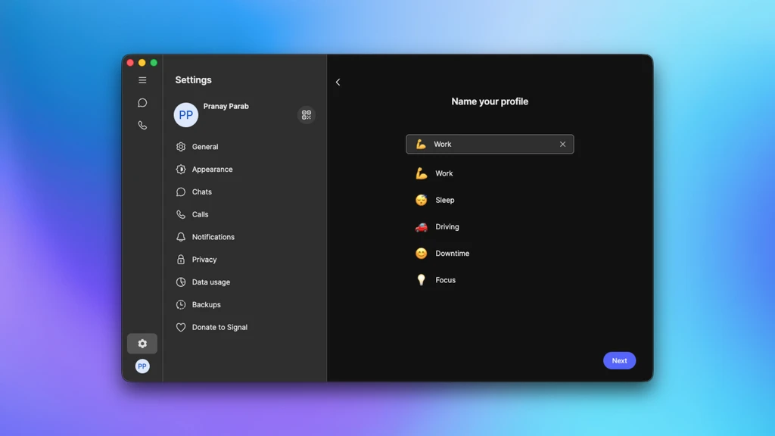Select the settings gear icon
Image resolution: width=775 pixels, height=436 pixels.
point(142,344)
